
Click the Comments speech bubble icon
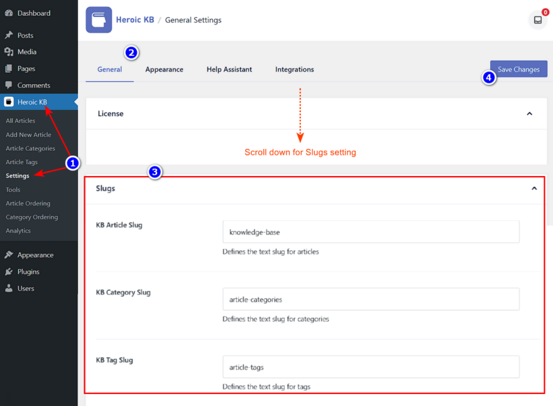[9, 85]
